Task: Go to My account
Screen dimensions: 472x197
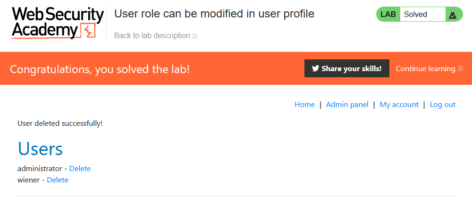Action: point(399,105)
